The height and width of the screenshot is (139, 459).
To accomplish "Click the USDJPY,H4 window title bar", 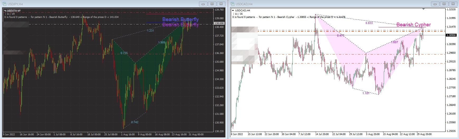I will point(106,4).
